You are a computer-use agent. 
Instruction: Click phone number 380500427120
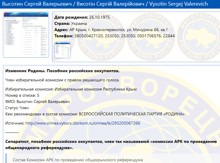coord(89,36)
